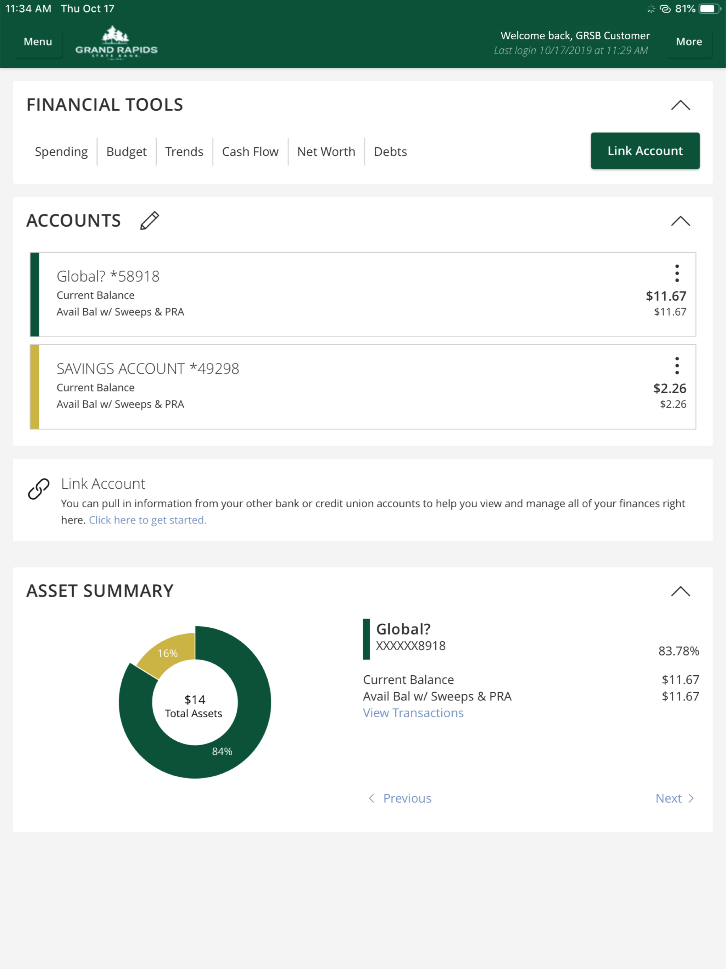Viewport: 726px width, 969px height.
Task: Collapse the Financial Tools section
Action: click(680, 105)
